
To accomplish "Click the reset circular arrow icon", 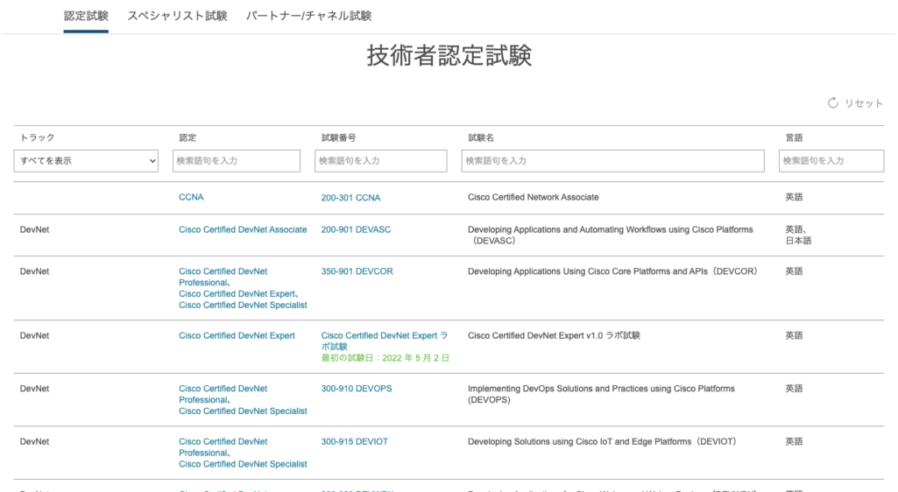I will pyautogui.click(x=832, y=103).
